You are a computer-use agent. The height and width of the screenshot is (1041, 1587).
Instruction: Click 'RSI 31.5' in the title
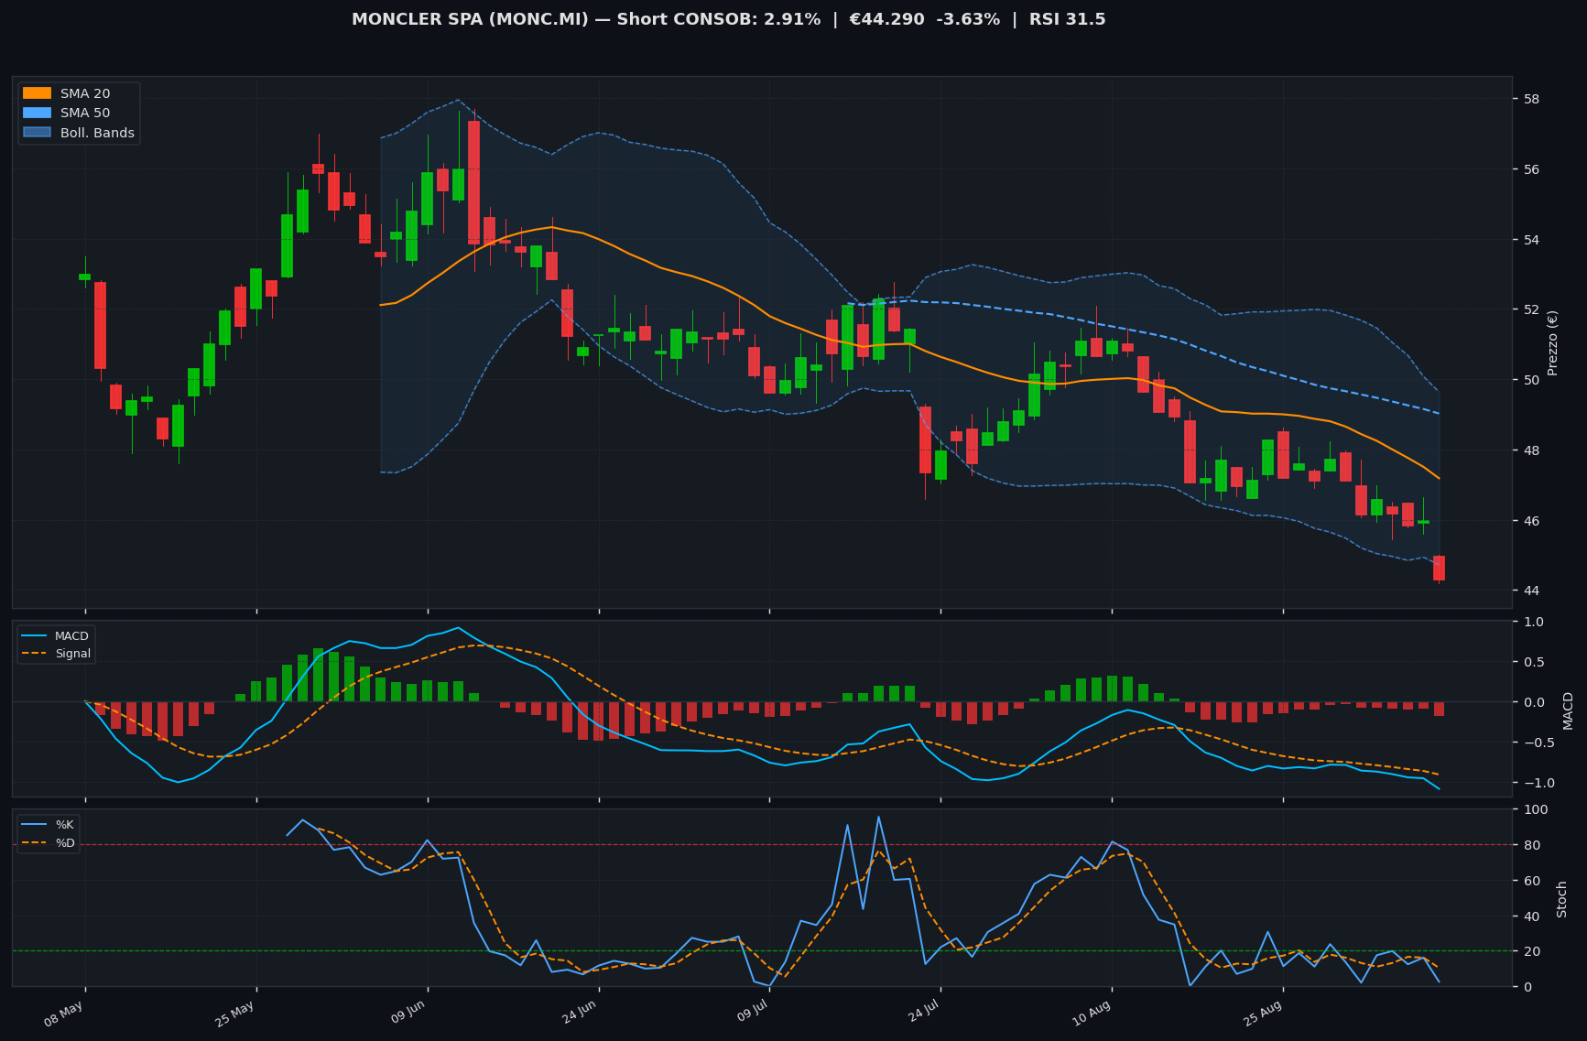[1067, 19]
